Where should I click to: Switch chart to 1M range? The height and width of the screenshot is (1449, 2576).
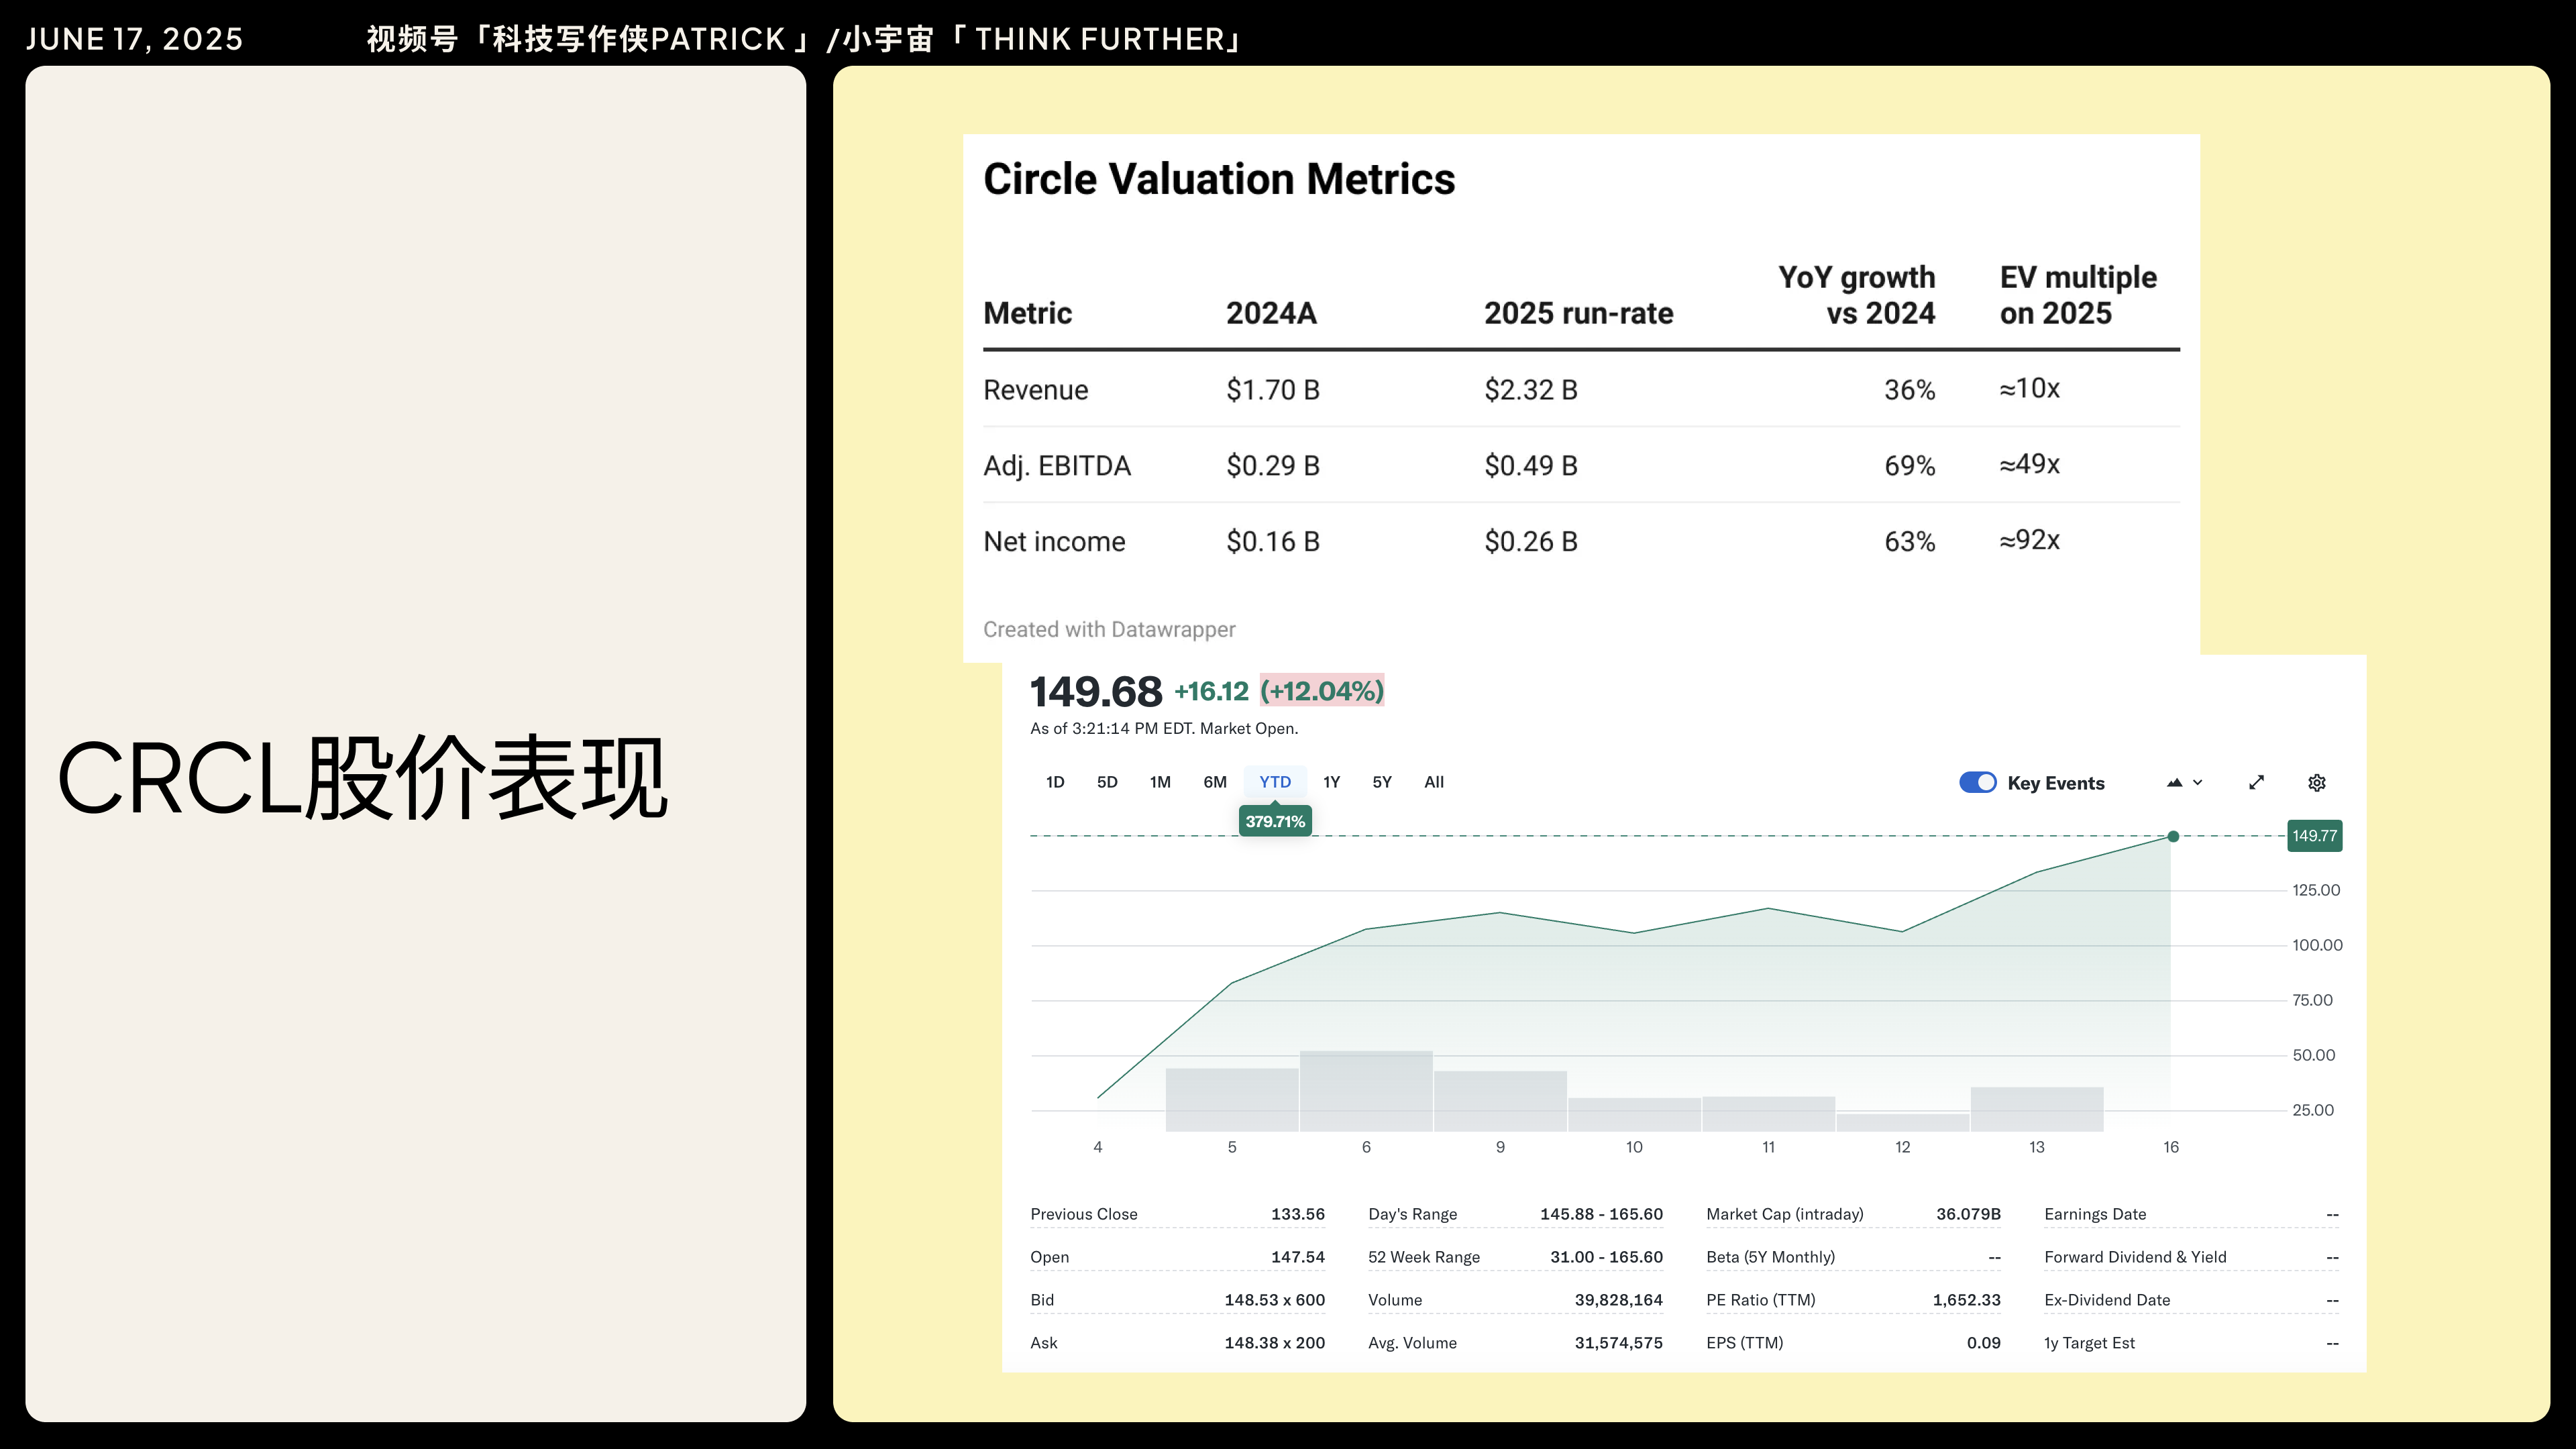click(1160, 782)
